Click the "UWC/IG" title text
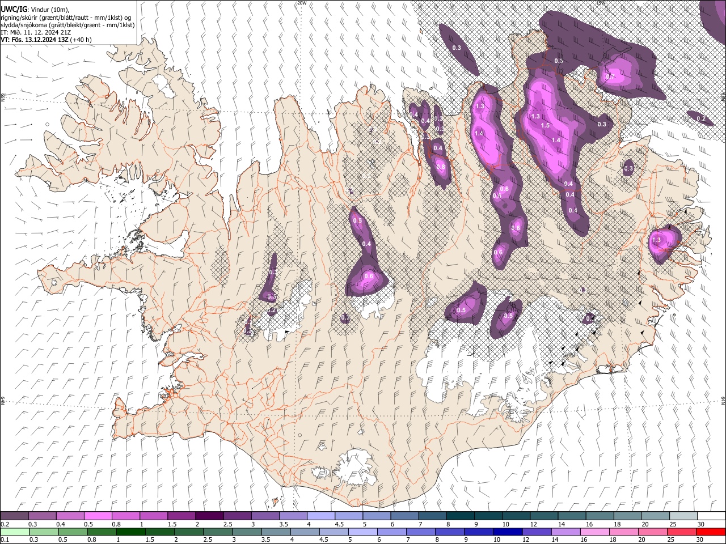The width and height of the screenshot is (726, 544). pyautogui.click(x=13, y=10)
